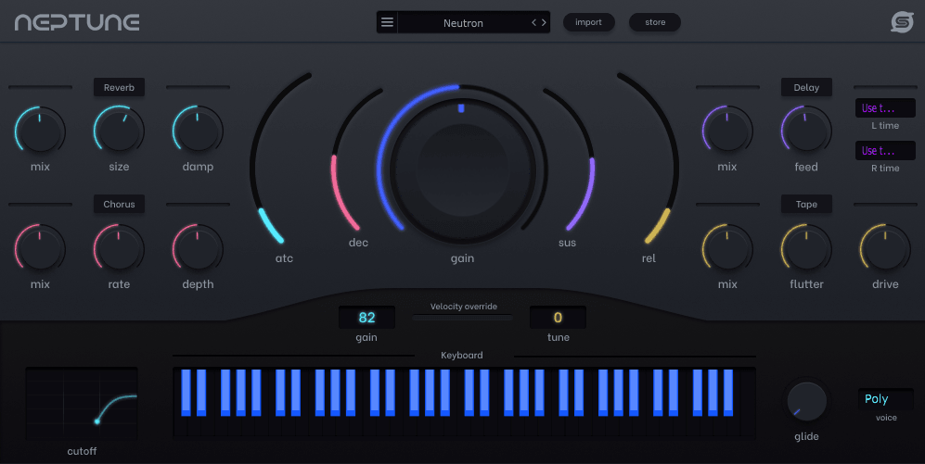Viewport: 925px width, 464px height.
Task: Enable or disable the Delay effect
Action: pos(806,87)
